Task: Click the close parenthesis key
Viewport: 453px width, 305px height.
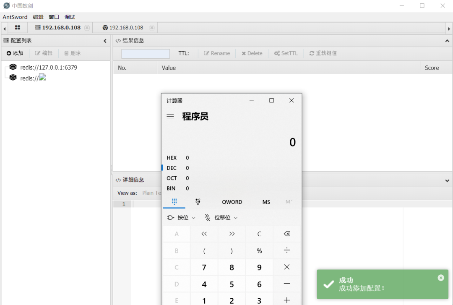Action: (x=232, y=250)
